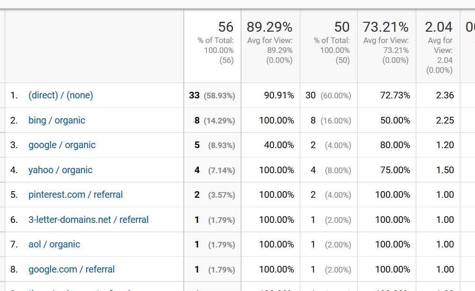
Task: Select the 33 sessions cell for direct
Action: click(212, 96)
